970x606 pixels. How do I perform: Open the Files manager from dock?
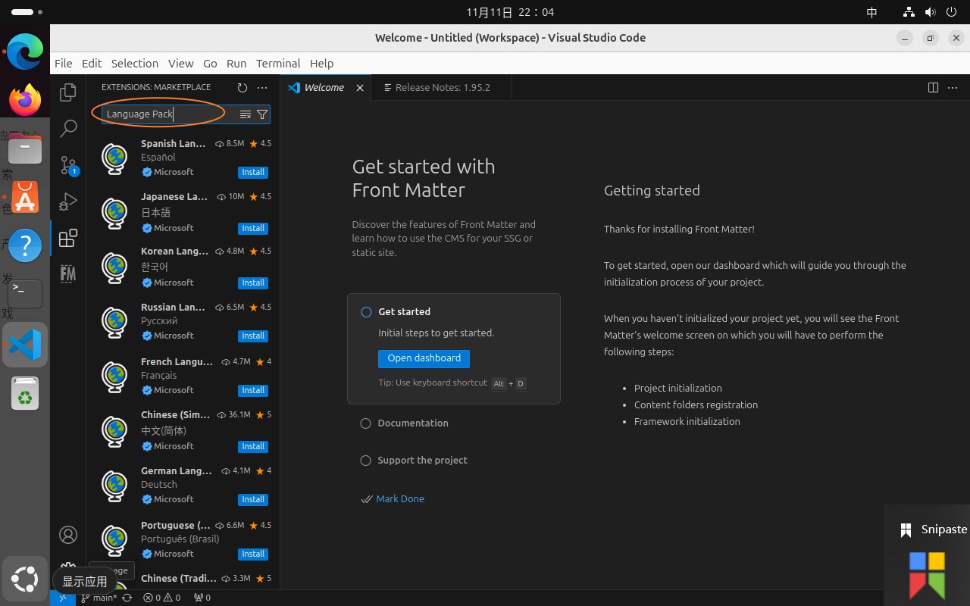(24, 148)
